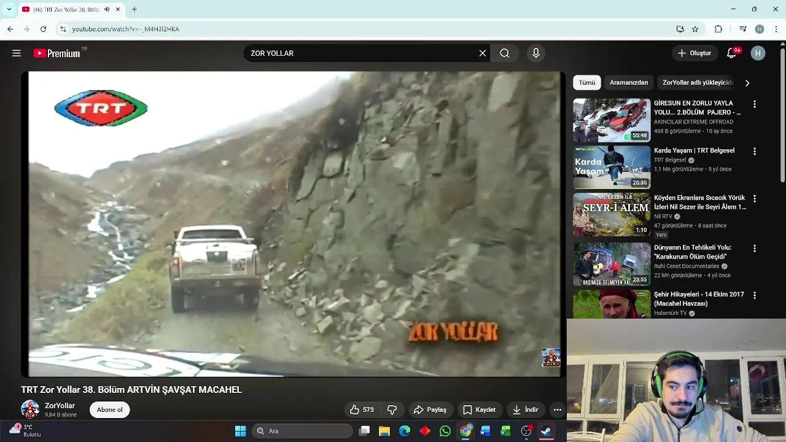
Task: Open Task View from the taskbar
Action: [364, 431]
